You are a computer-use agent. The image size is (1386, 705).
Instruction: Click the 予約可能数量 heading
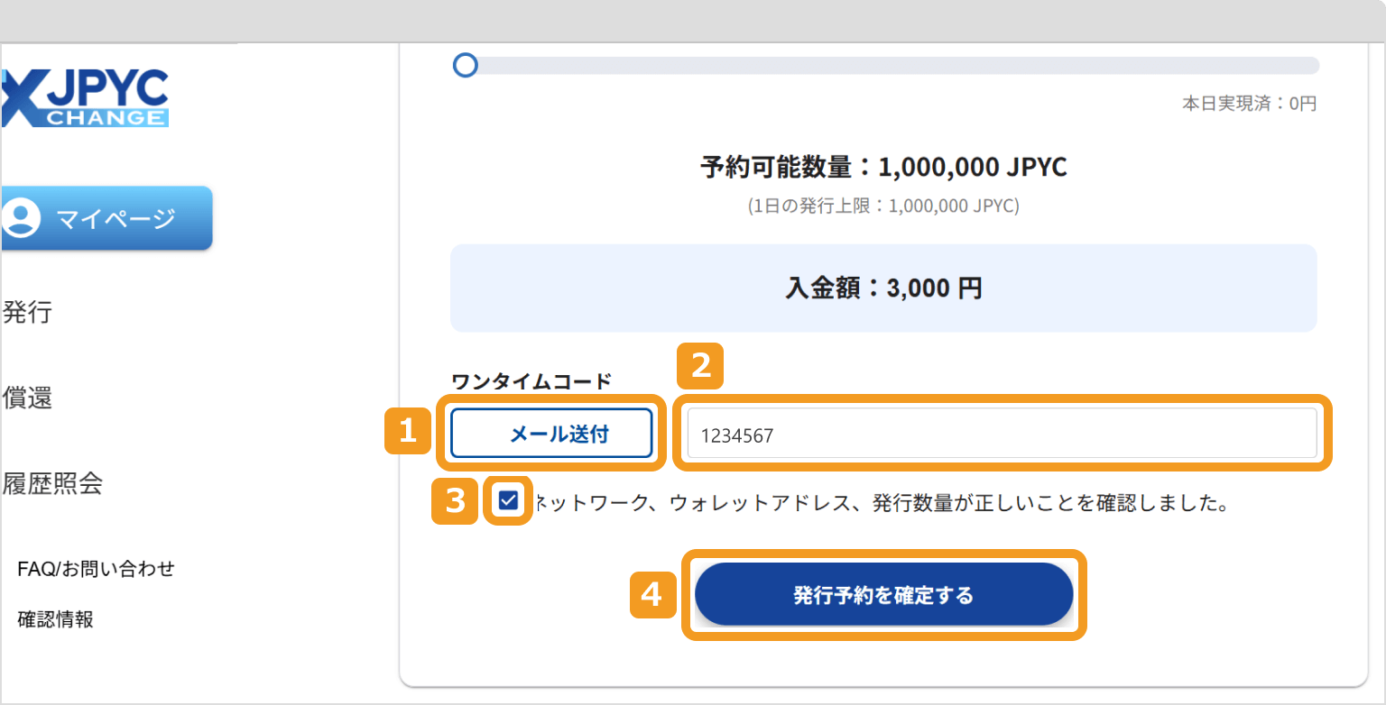click(883, 167)
